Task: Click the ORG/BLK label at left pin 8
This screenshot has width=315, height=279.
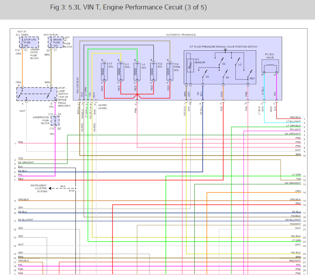Action: [23, 199]
